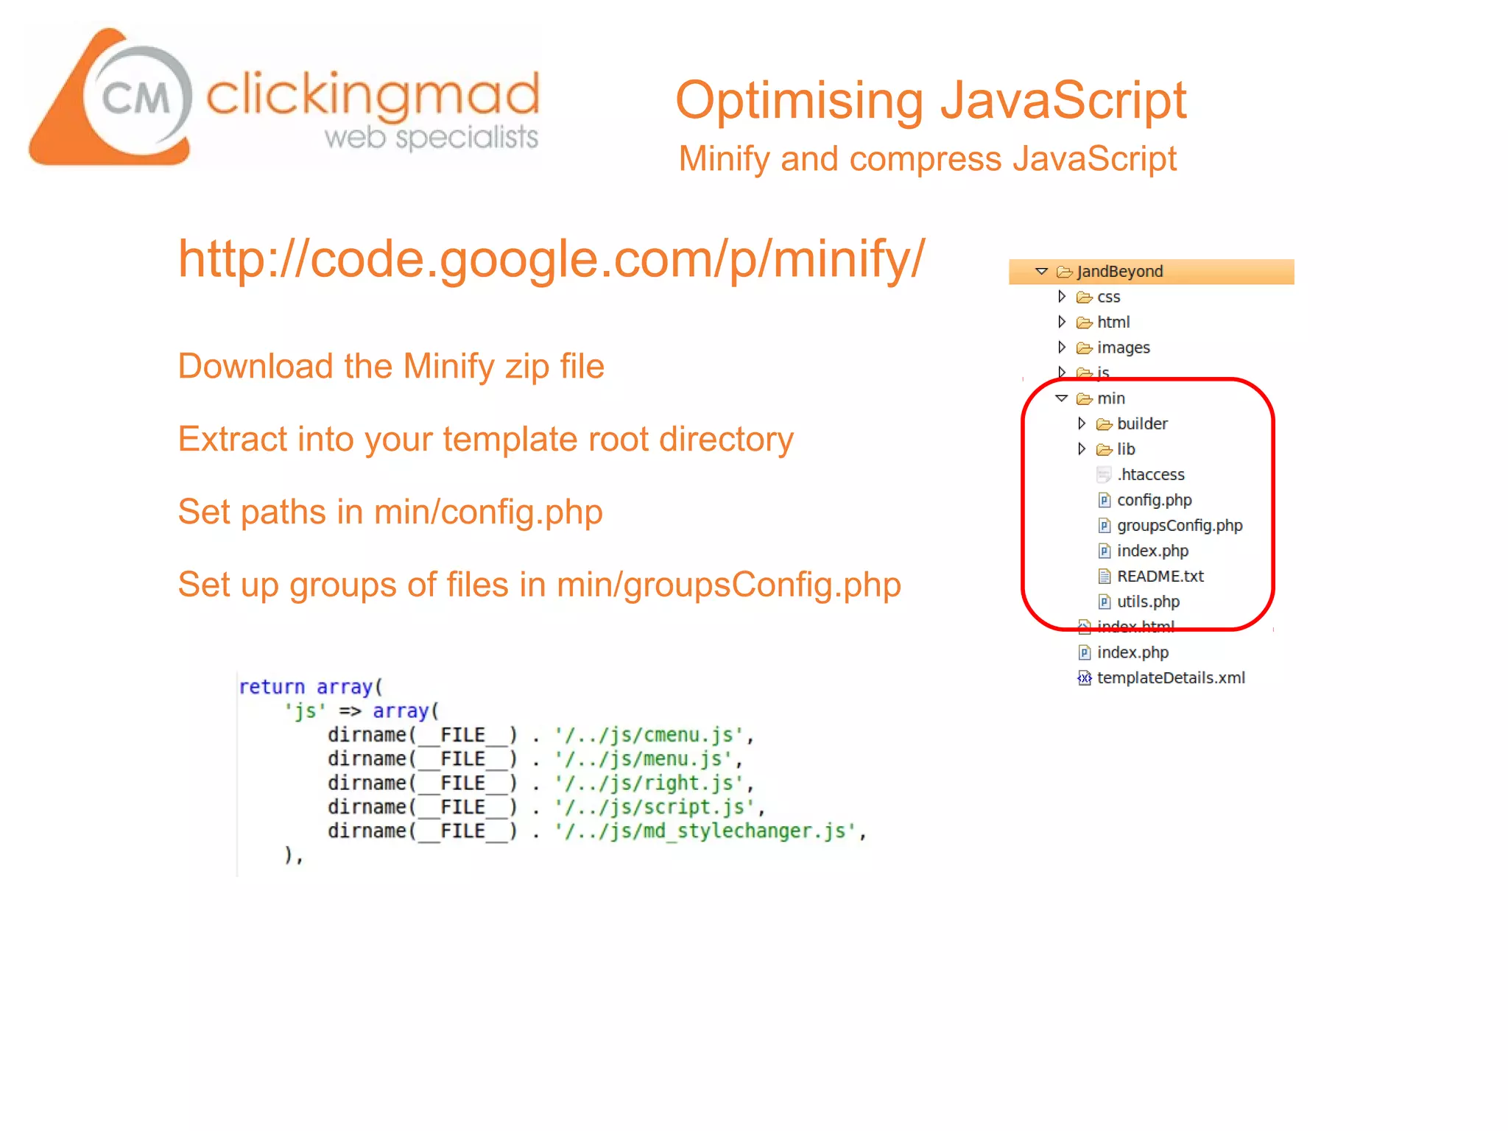Click the '/../js/menu.js' code string
The width and height of the screenshot is (1508, 1131).
(644, 759)
